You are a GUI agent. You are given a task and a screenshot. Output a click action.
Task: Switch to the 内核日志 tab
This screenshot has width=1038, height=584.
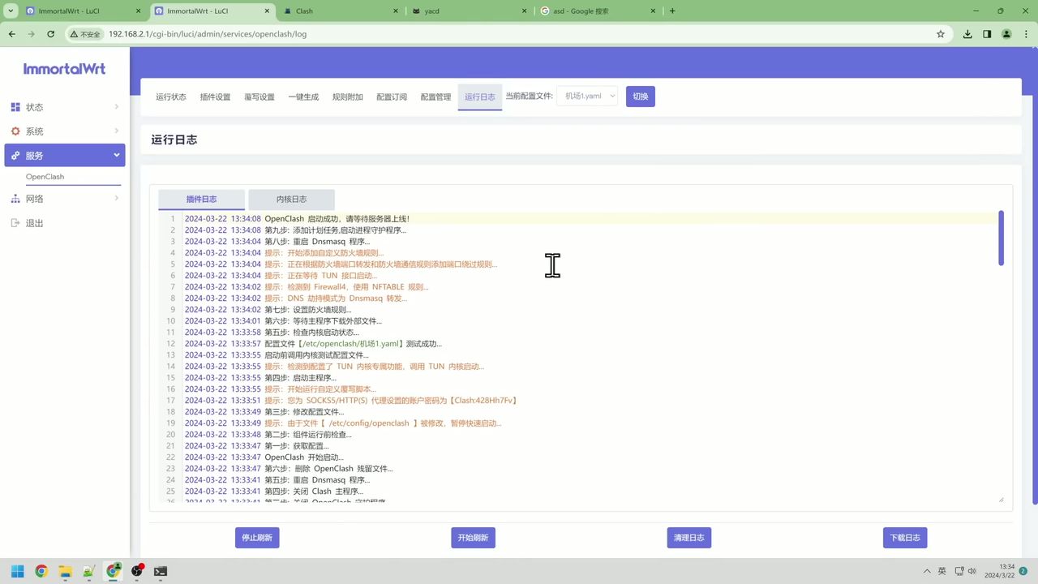[291, 199]
